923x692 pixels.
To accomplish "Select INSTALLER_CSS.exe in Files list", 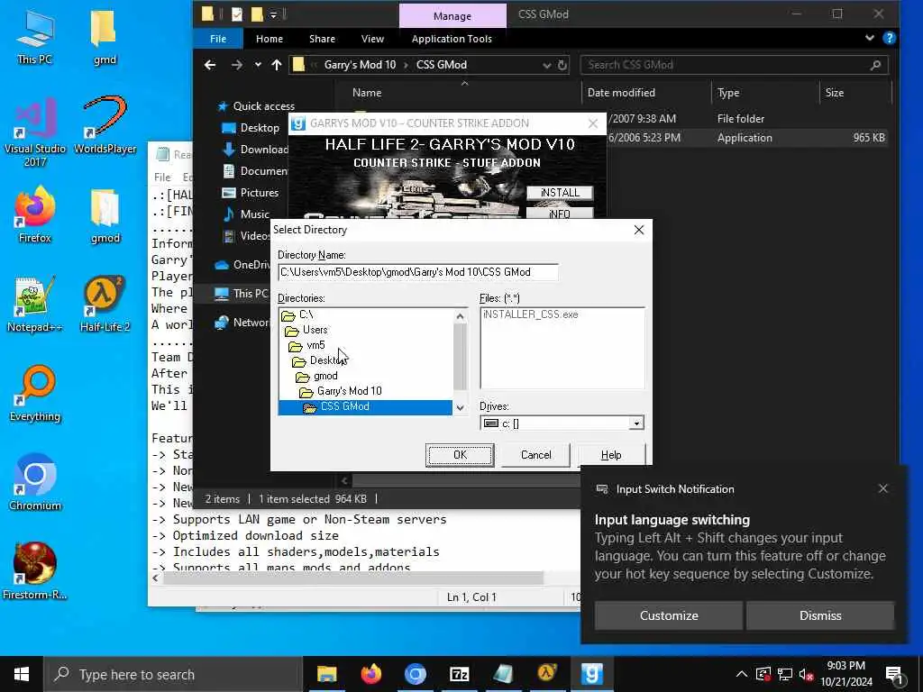I will (x=530, y=314).
